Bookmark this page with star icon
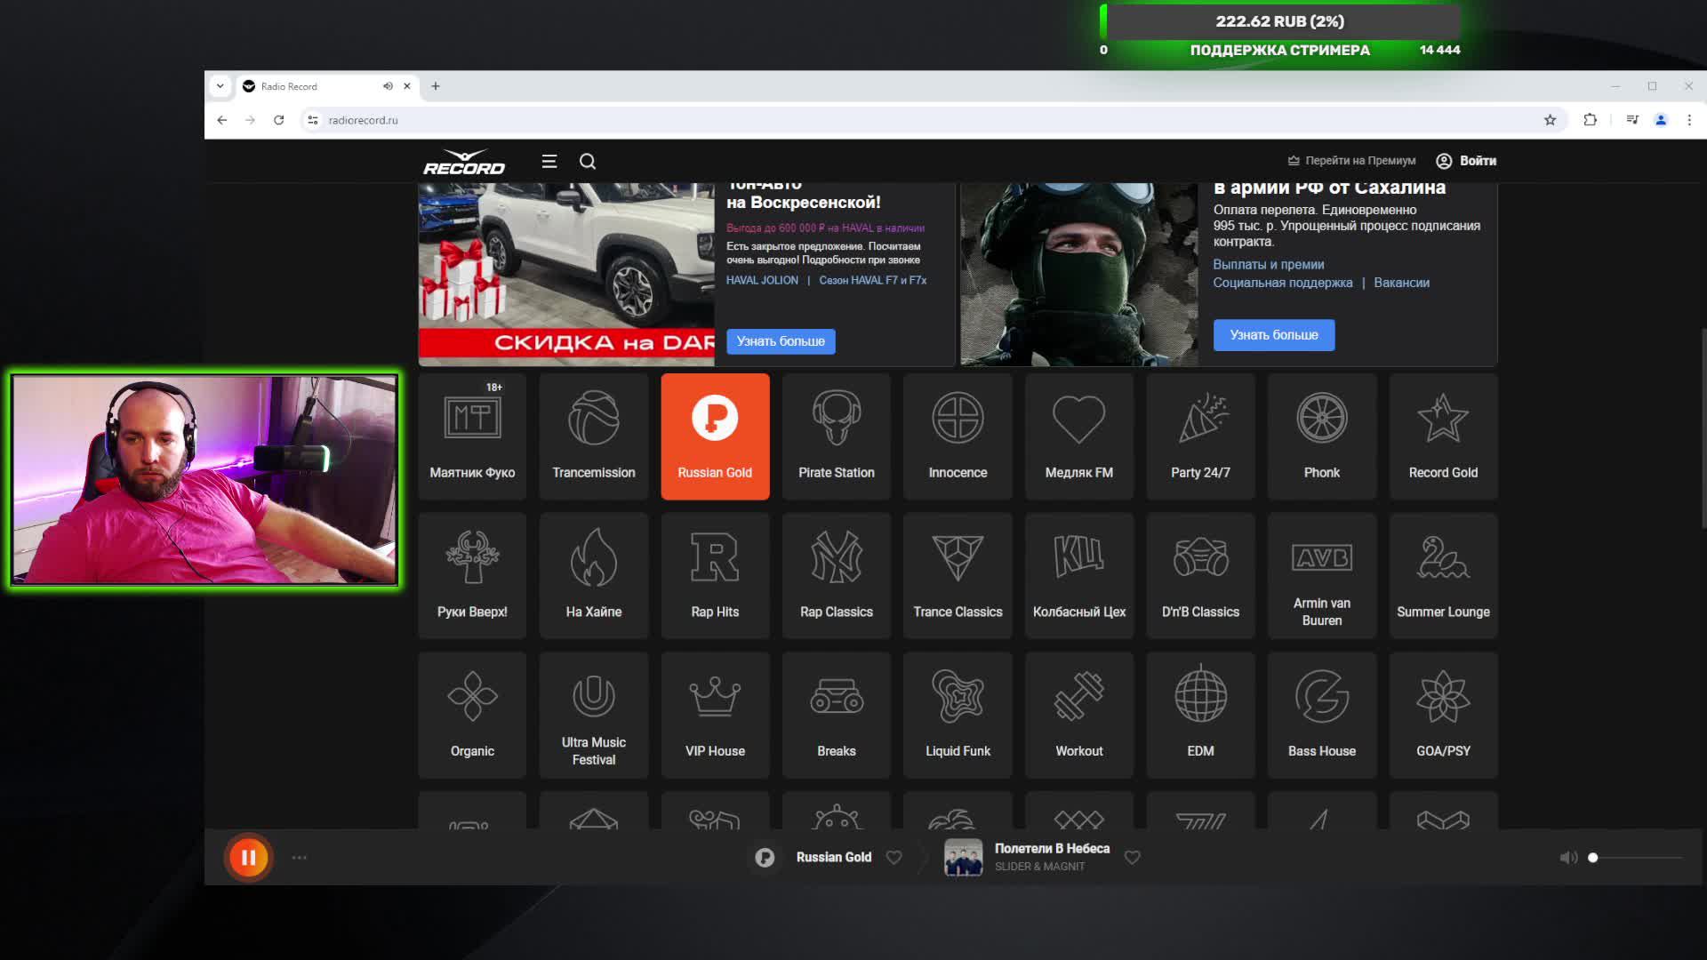The height and width of the screenshot is (960, 1707). 1550,120
